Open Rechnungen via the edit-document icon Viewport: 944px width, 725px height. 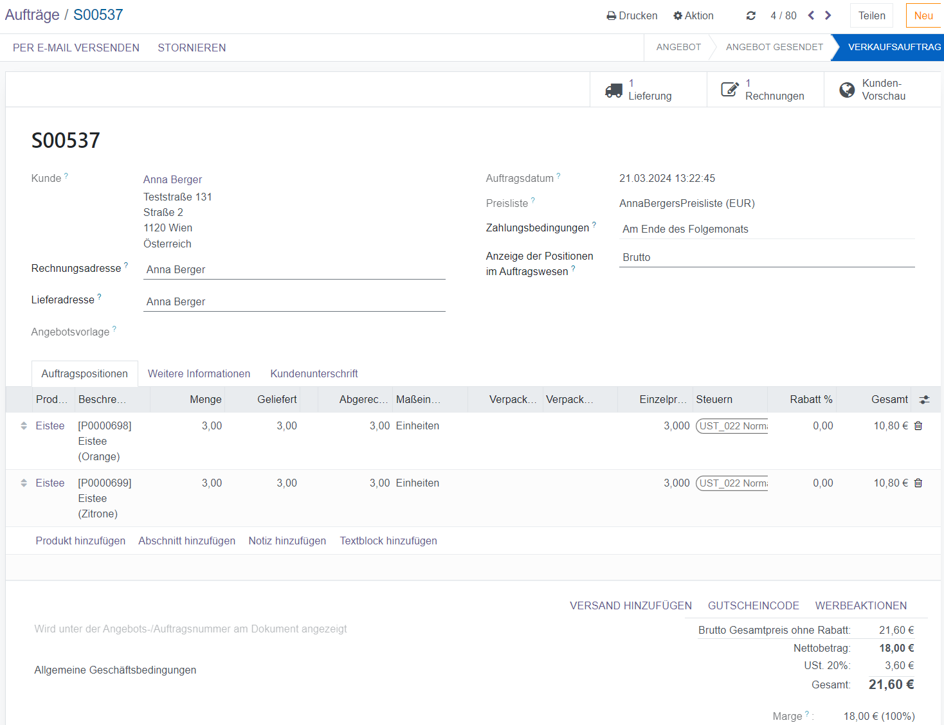coord(730,90)
